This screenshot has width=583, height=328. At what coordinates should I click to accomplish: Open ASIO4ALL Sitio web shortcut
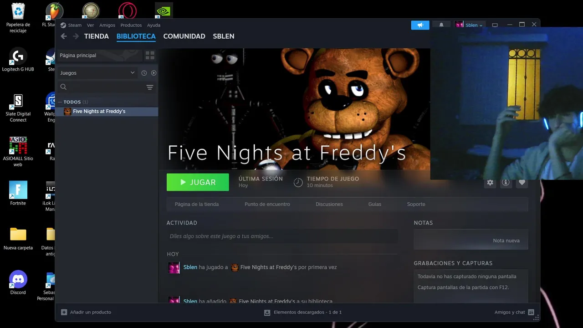pyautogui.click(x=18, y=152)
